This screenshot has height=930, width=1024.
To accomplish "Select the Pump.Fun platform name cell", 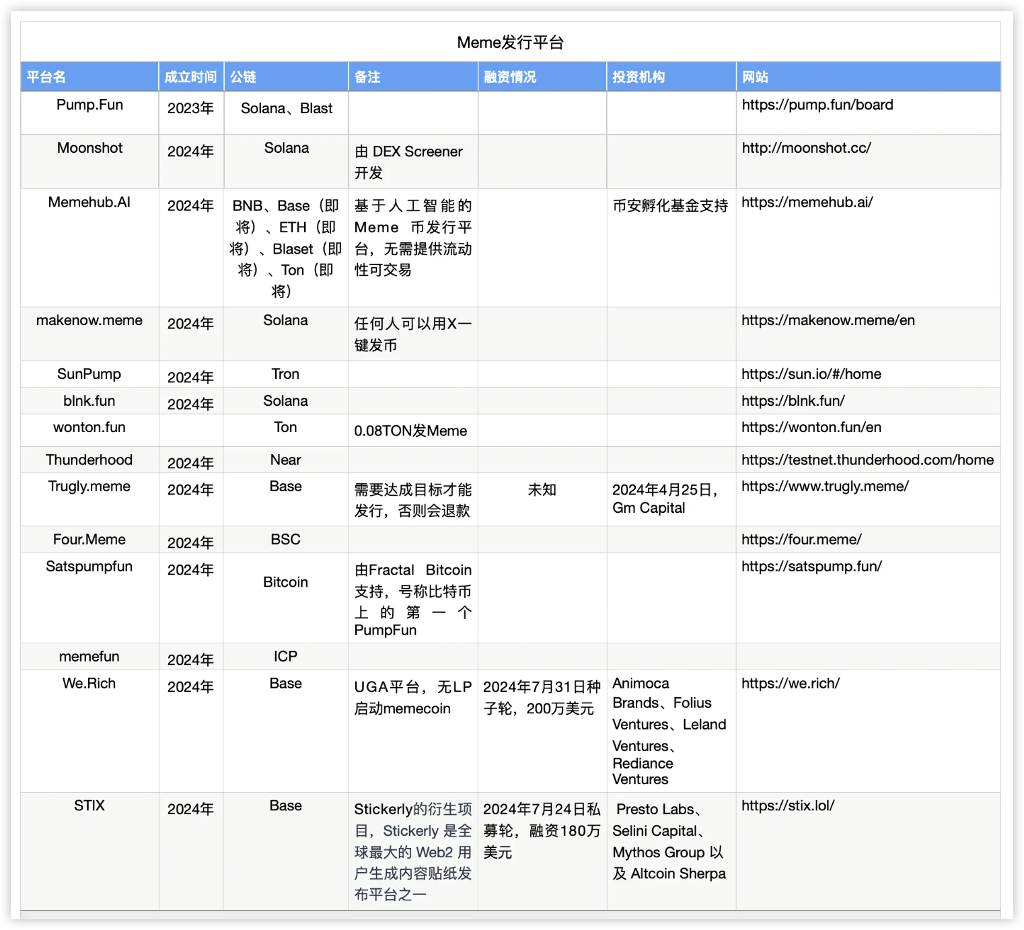I will (89, 105).
